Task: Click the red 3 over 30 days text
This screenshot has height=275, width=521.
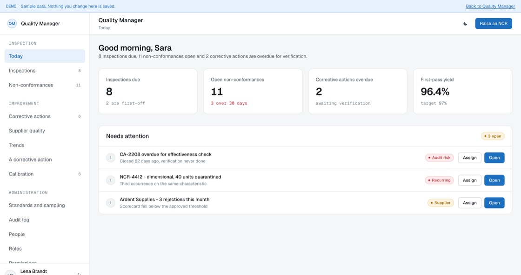Action: (x=229, y=103)
